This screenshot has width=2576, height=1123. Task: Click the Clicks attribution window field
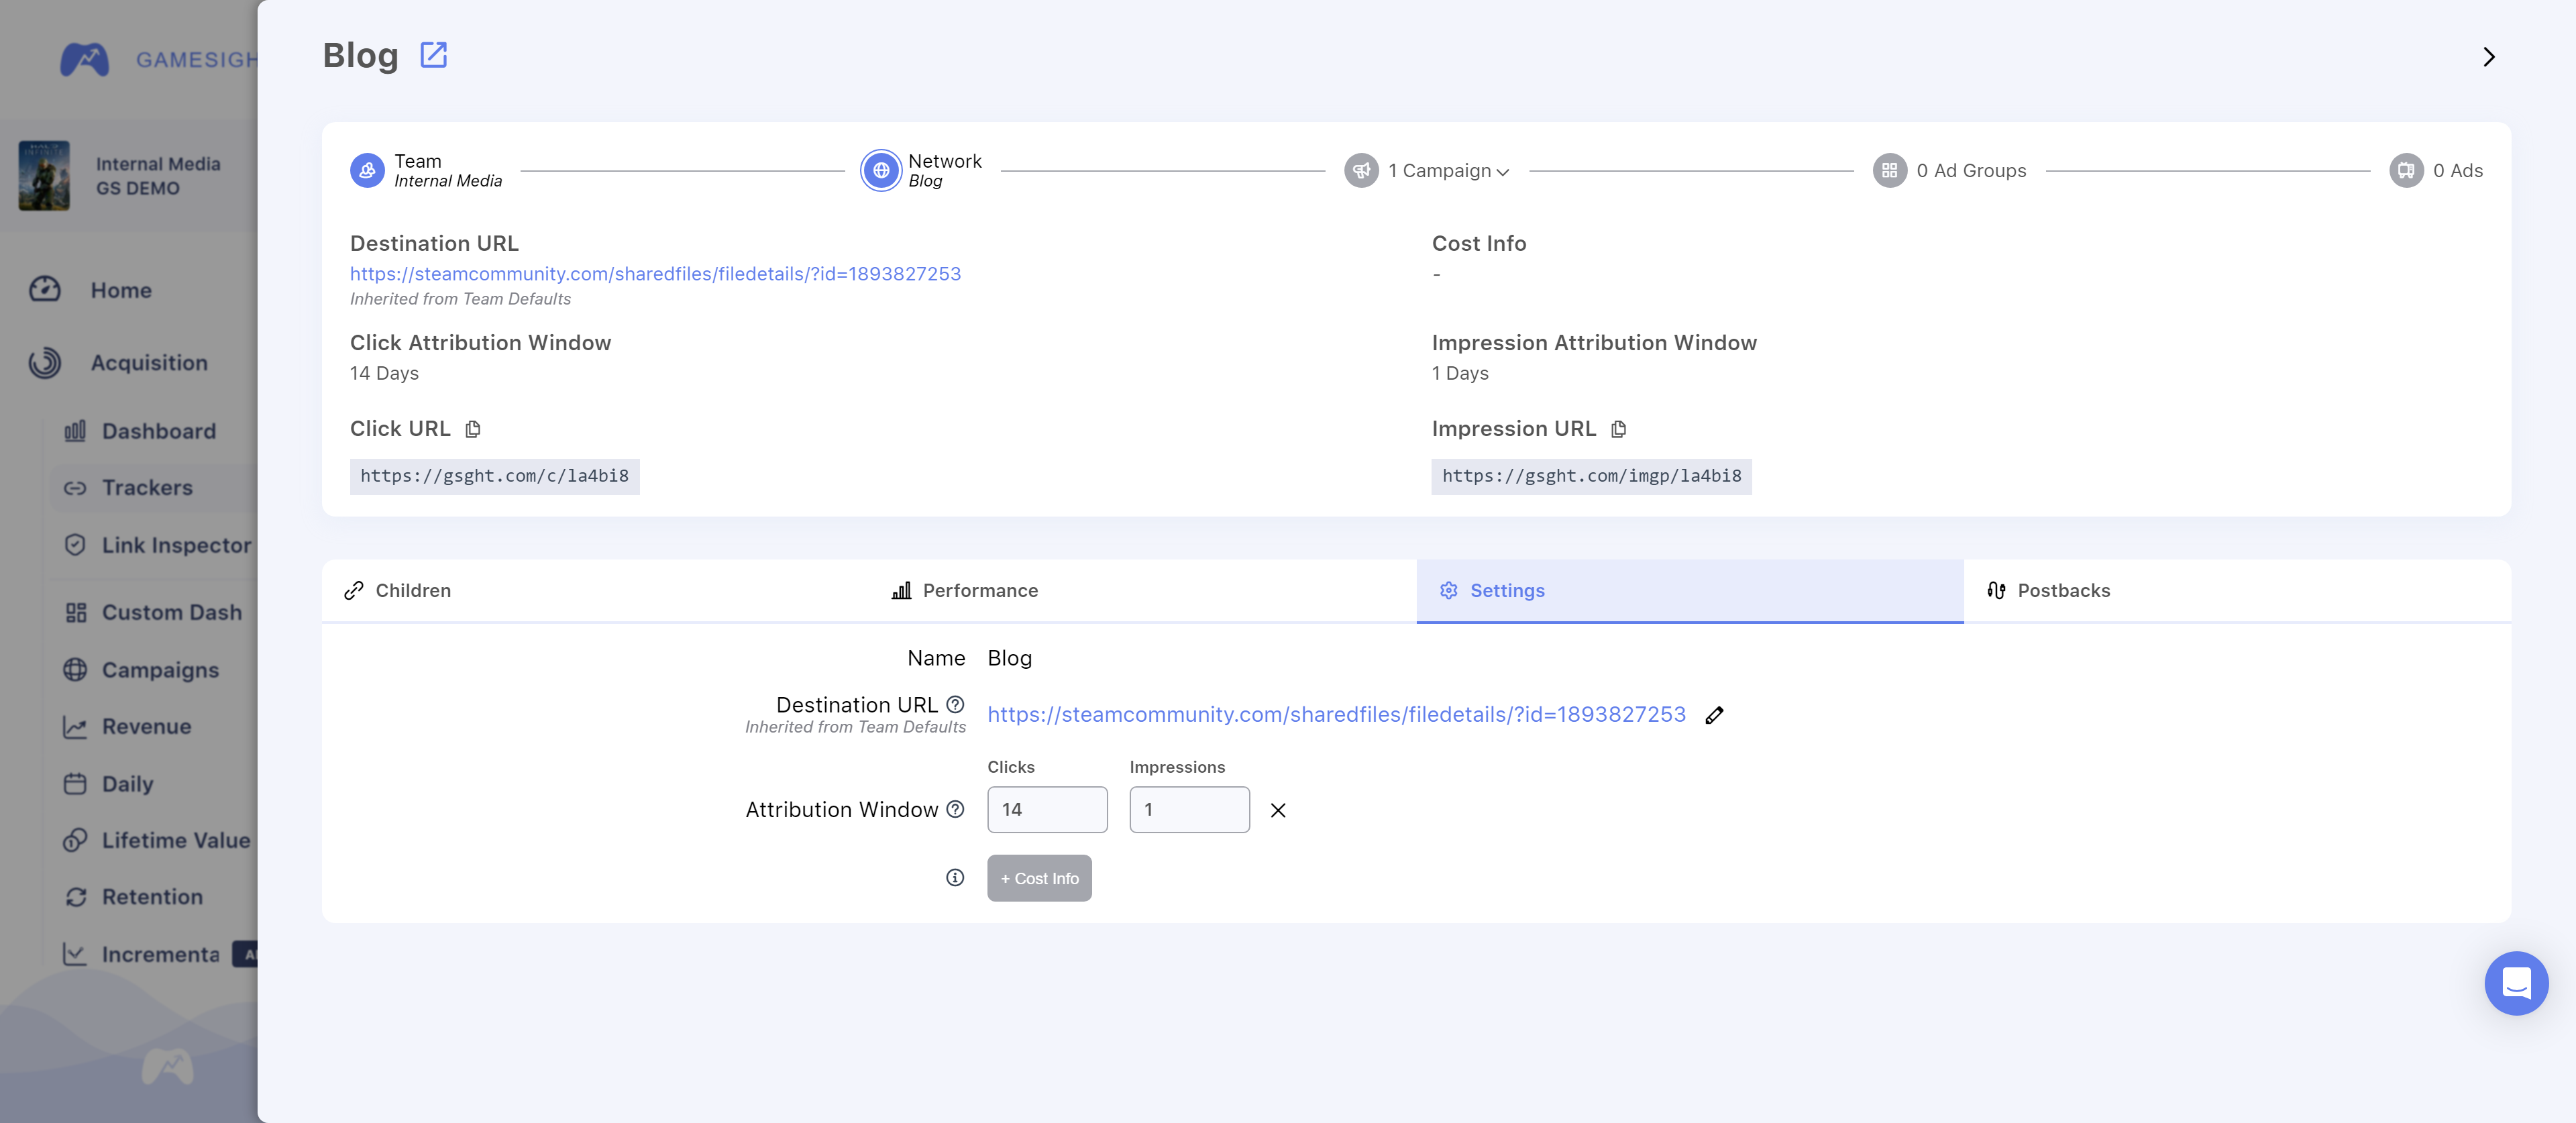click(1047, 810)
